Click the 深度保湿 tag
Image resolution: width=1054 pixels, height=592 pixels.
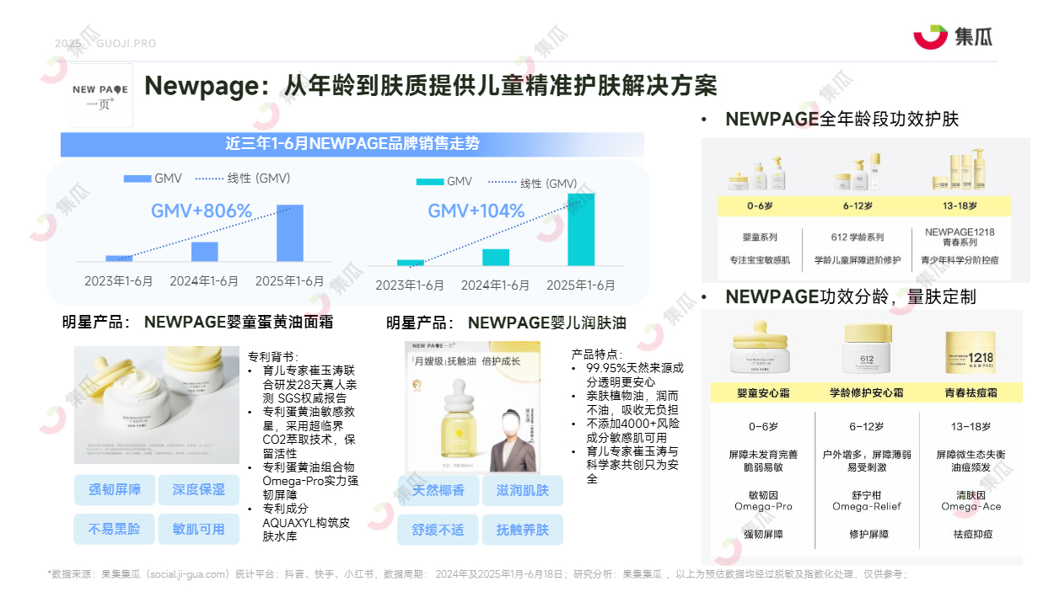pos(199,489)
